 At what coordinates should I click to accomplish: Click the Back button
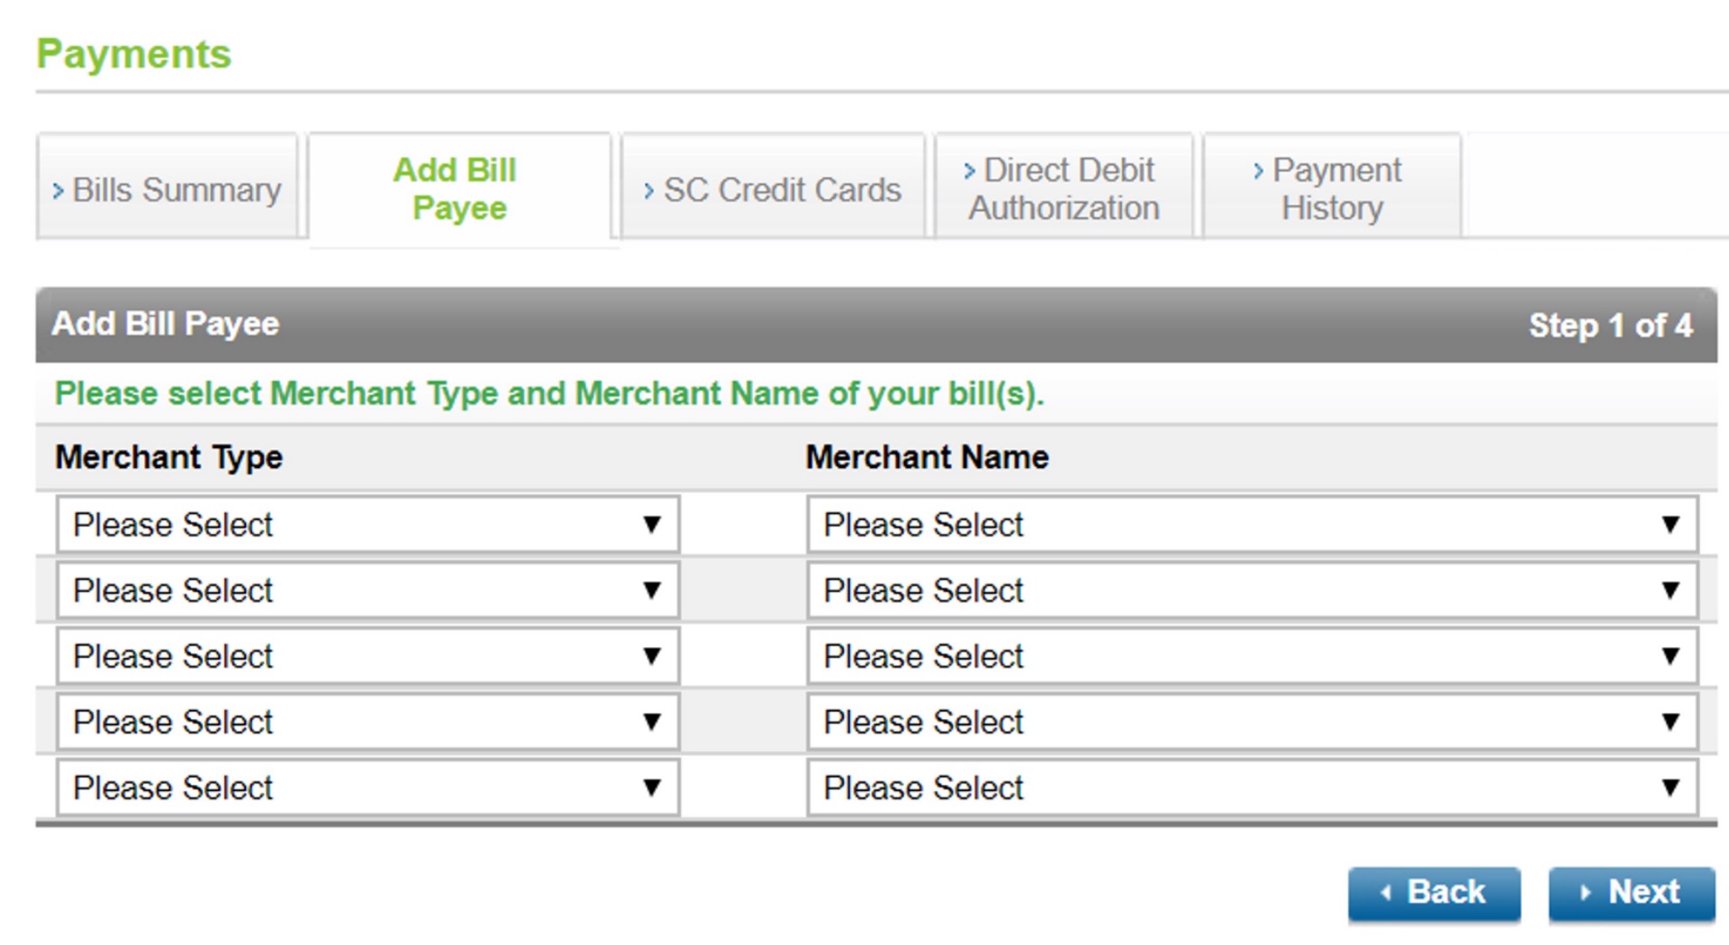coord(1435,892)
